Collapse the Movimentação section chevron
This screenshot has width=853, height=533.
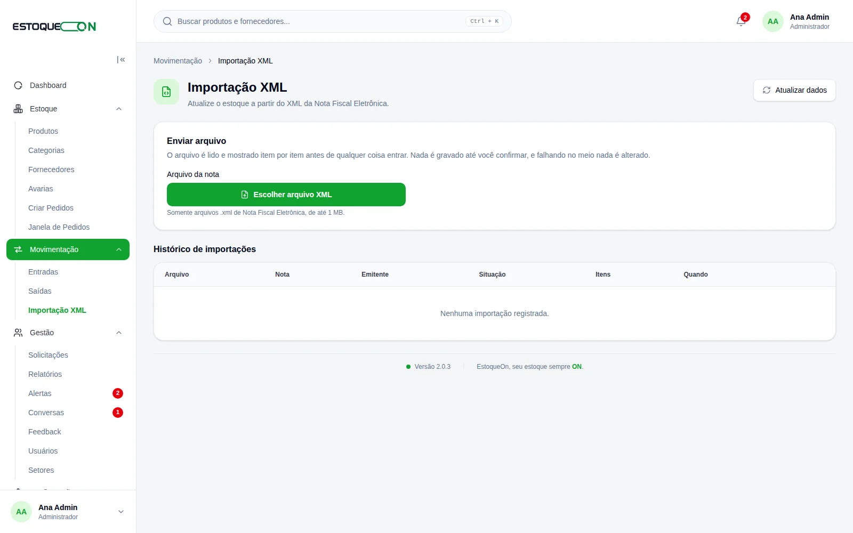[119, 249]
